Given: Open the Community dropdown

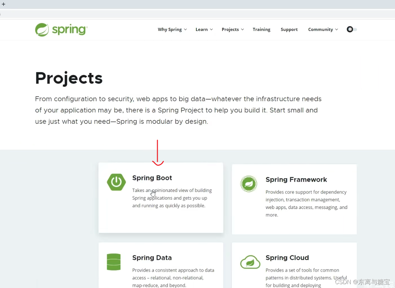Looking at the screenshot, I should 321,29.
